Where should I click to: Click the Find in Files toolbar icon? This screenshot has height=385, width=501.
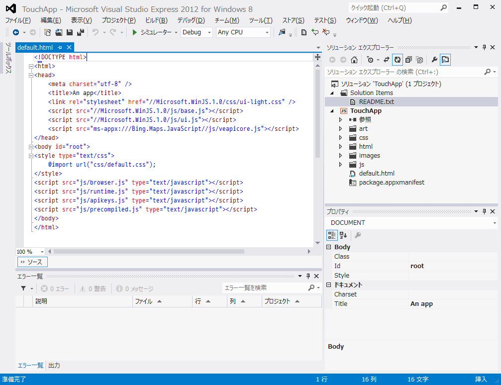pyautogui.click(x=282, y=32)
